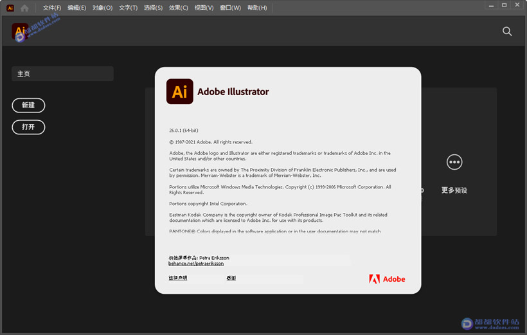
Task: Open the 对象(O) menu
Action: coord(103,8)
